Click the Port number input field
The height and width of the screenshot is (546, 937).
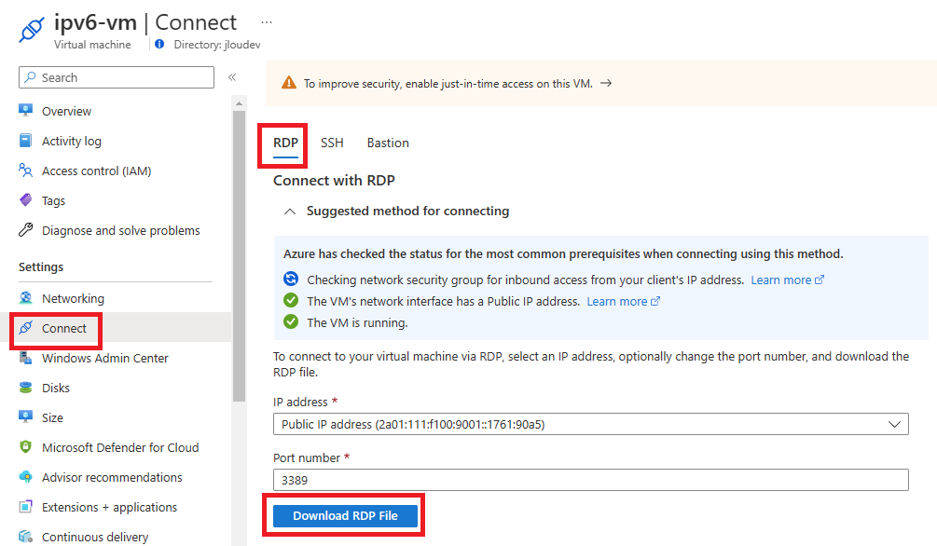[x=591, y=480]
